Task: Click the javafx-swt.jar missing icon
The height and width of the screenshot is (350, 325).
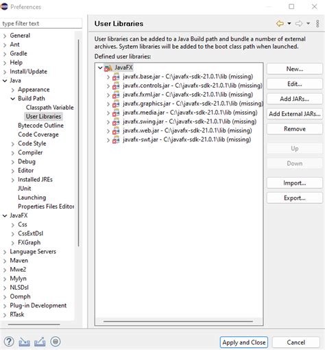Action: [x=116, y=139]
